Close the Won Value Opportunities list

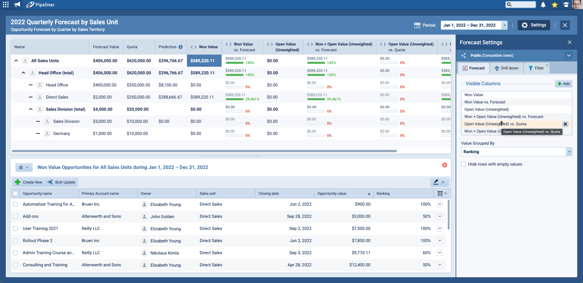(x=445, y=165)
